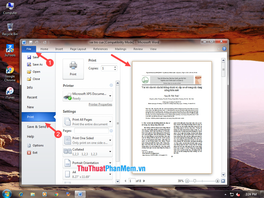Switch to the Page Layout ribbon tab
Image resolution: width=264 pixels, height=198 pixels.
pos(78,49)
